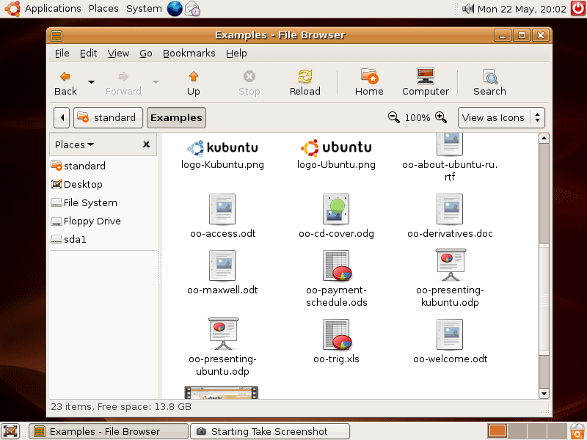Open the Back history dropdown arrow

pyautogui.click(x=91, y=81)
